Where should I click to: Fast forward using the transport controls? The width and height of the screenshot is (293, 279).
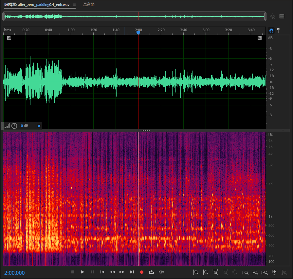point(122,272)
